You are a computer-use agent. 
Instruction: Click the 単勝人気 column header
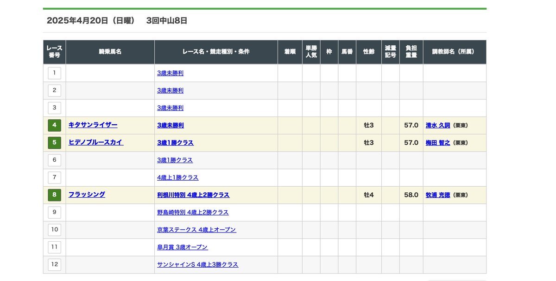click(x=311, y=52)
